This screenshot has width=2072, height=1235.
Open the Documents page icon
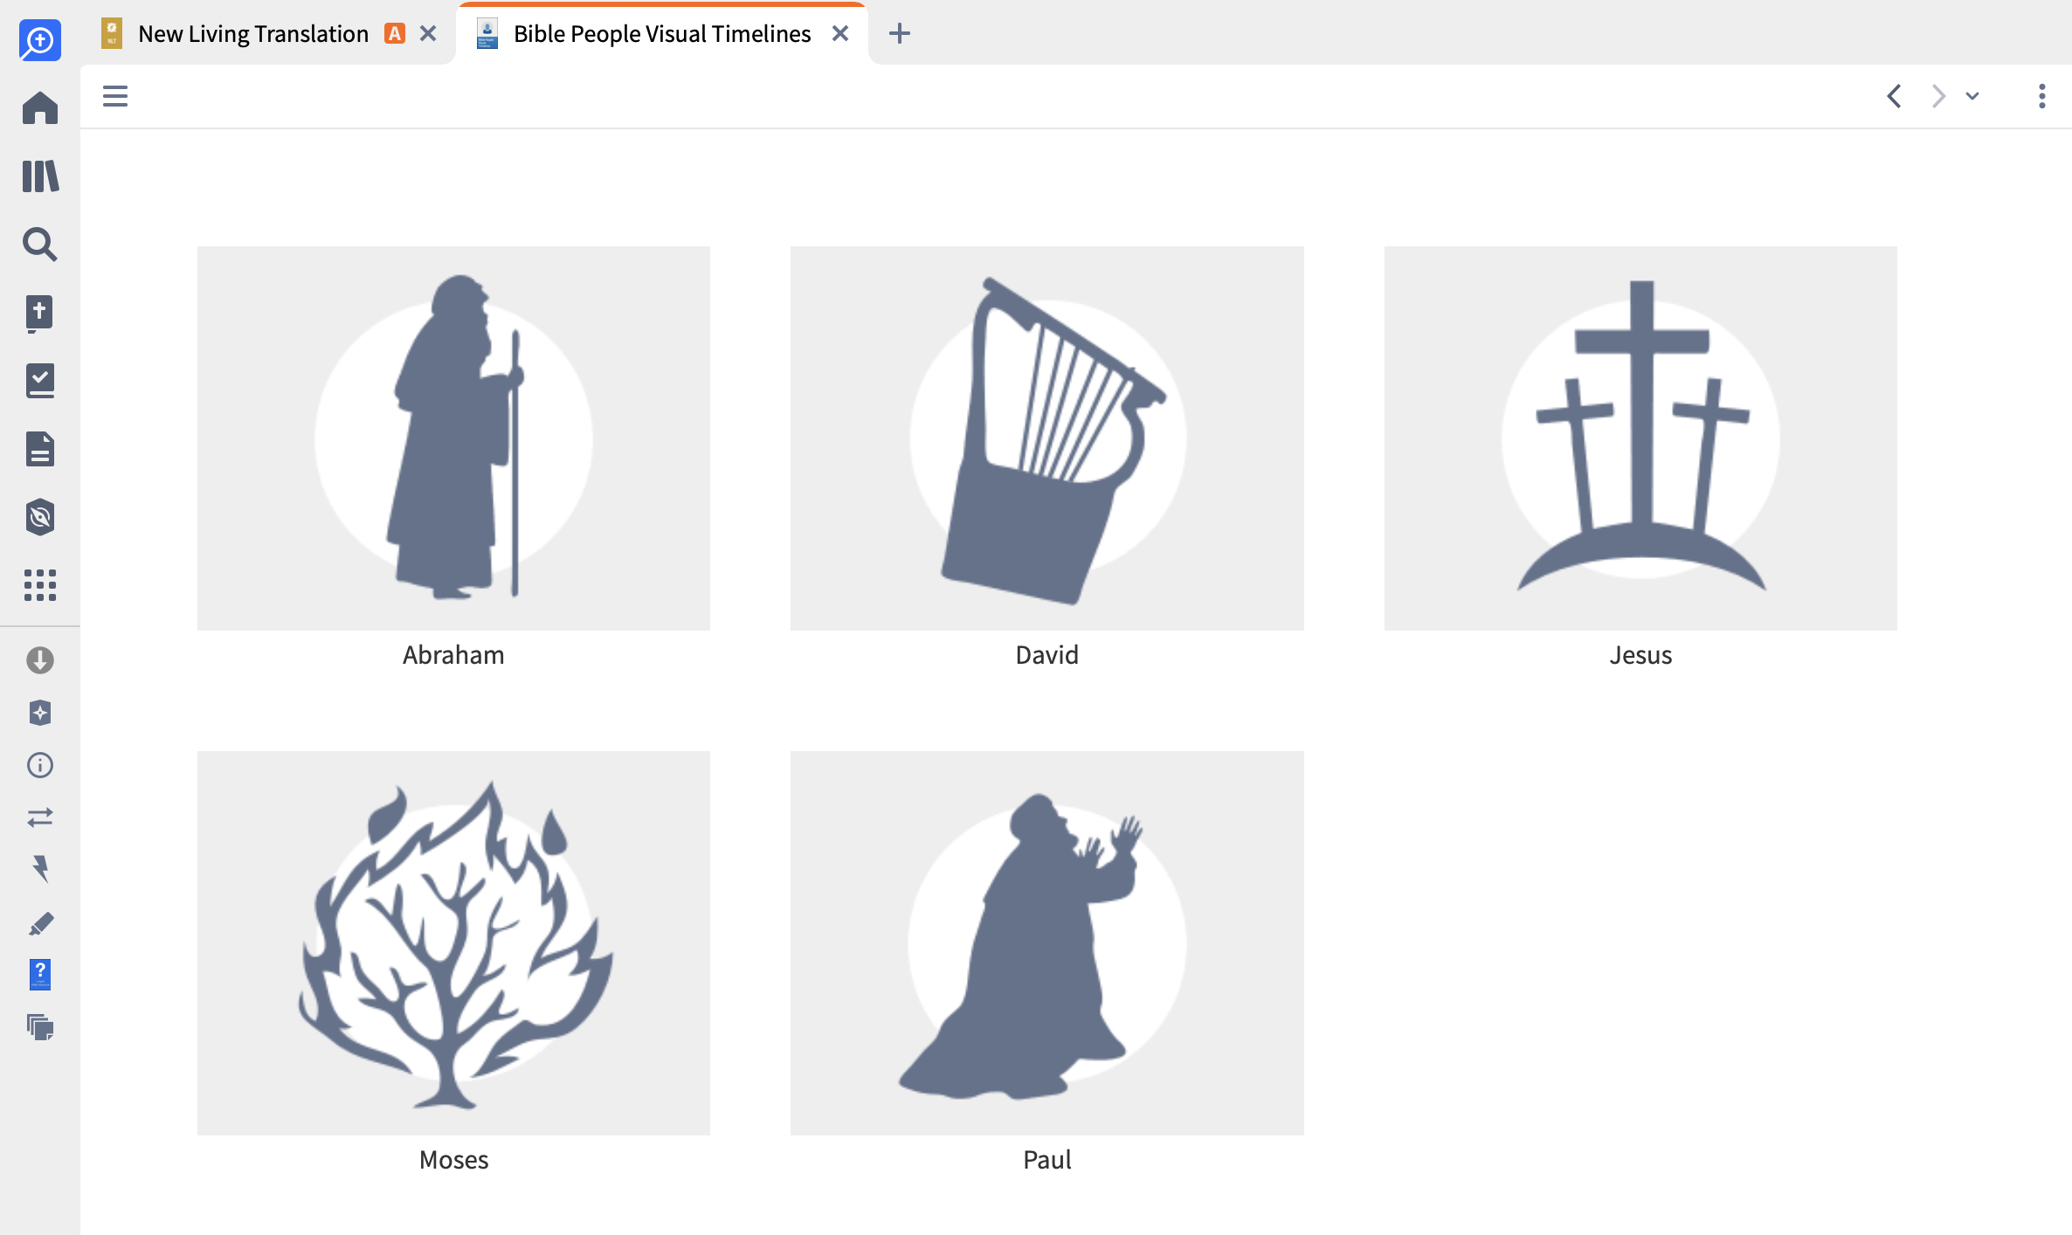point(40,449)
